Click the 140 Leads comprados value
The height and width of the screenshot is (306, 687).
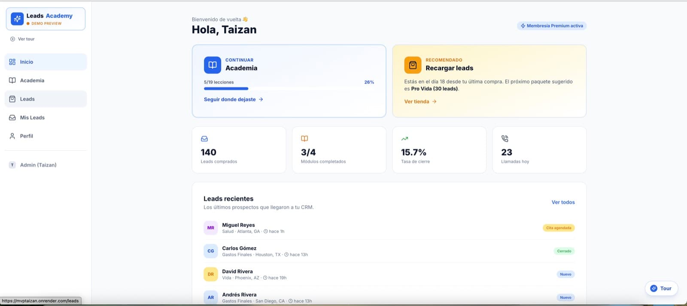point(209,153)
